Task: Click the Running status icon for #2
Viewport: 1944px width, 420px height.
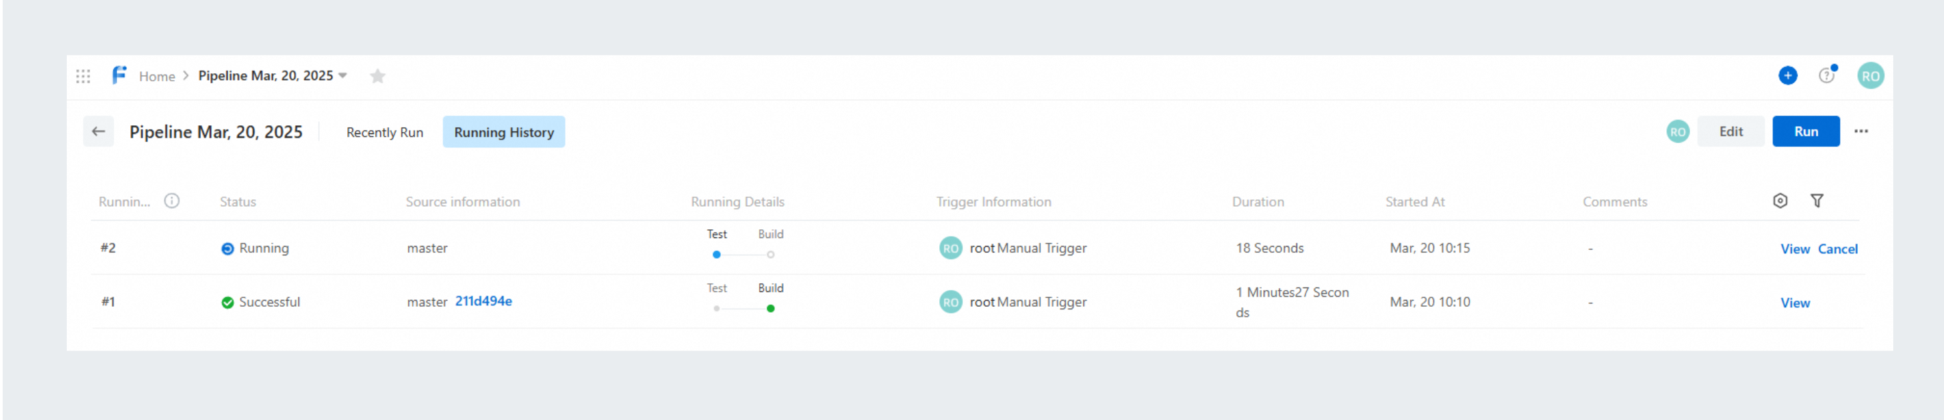Action: [227, 249]
